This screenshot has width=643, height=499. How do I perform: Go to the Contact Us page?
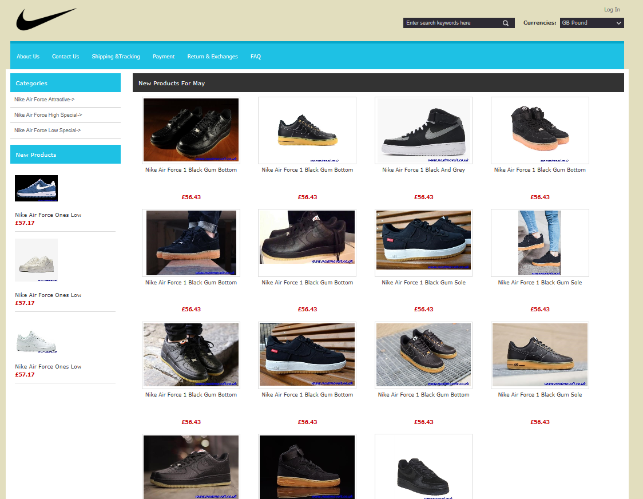[66, 57]
